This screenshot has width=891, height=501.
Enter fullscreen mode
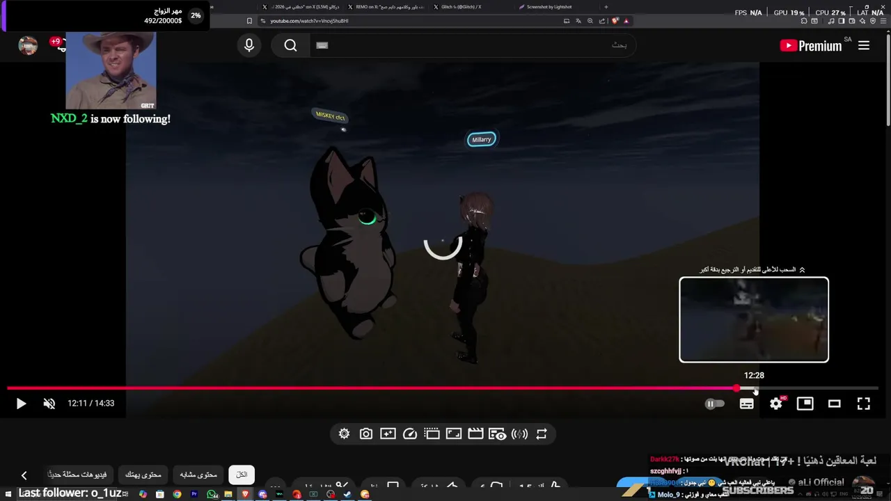[864, 404]
